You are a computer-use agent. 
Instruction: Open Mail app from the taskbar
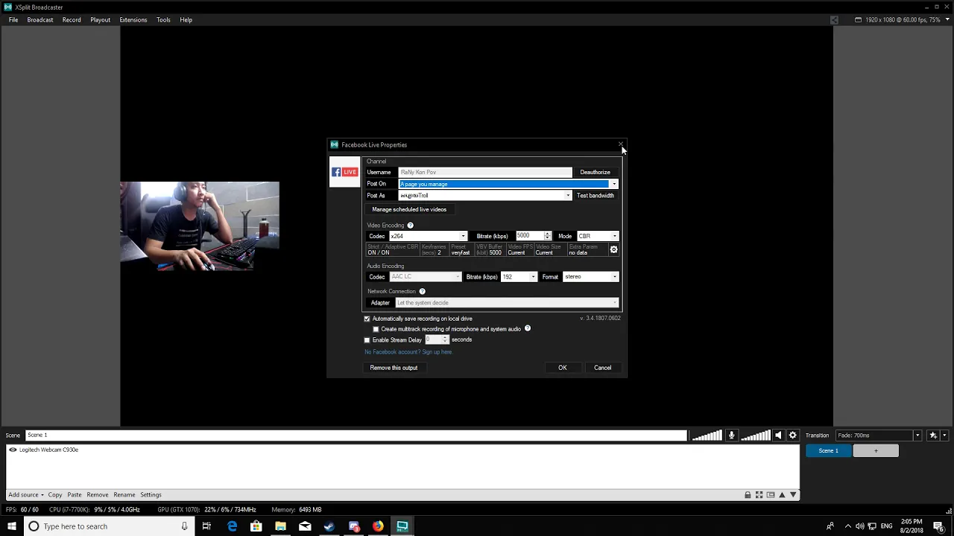click(x=305, y=526)
